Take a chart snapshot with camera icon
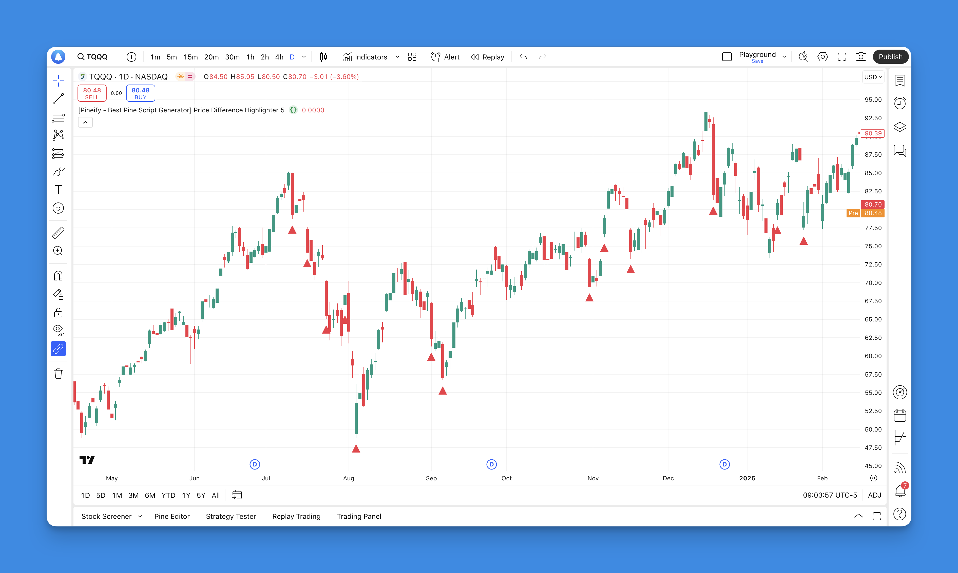 (861, 57)
